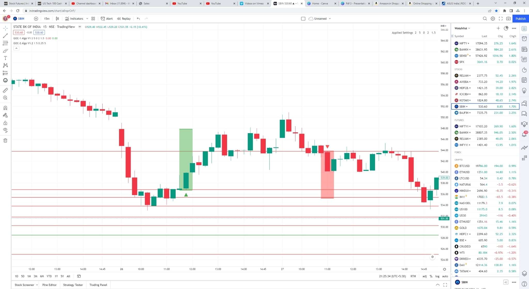Select the text annotation tool
This screenshot has height=289, width=529.
(x=5, y=58)
